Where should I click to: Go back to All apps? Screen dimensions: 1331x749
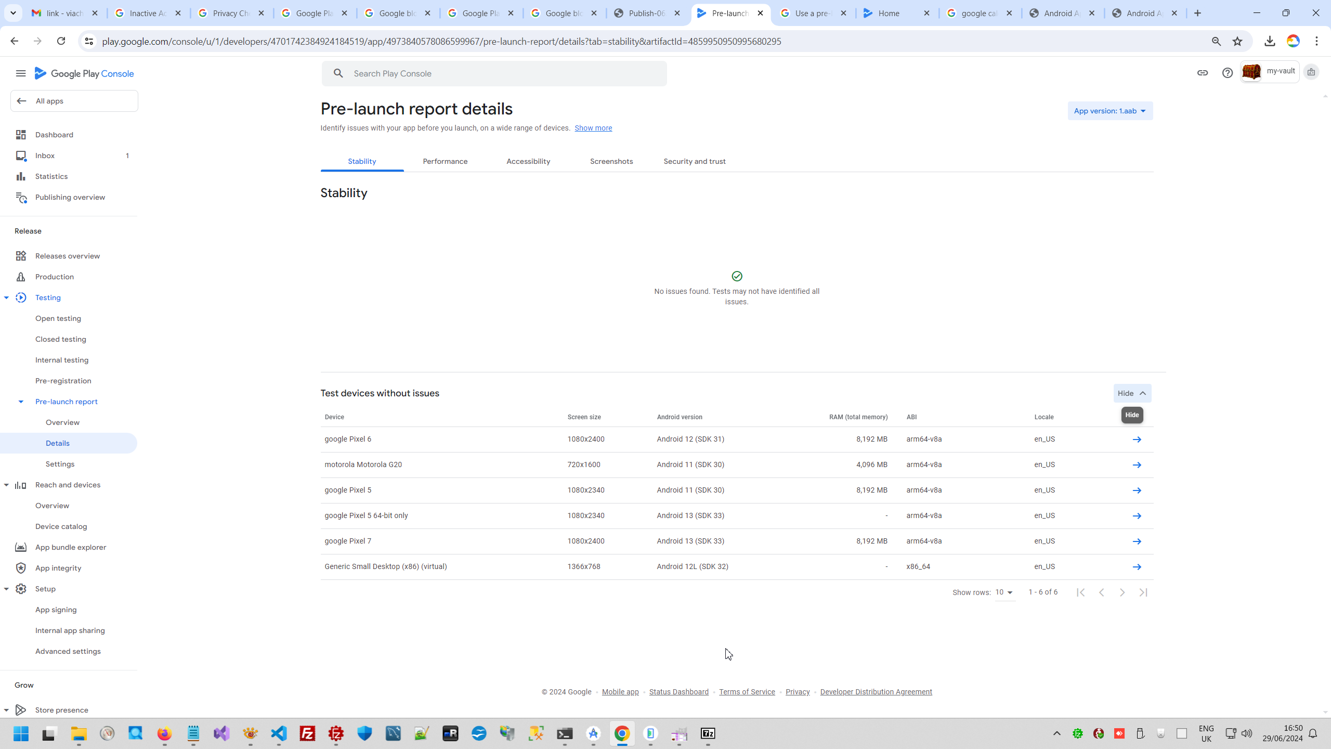coord(74,101)
